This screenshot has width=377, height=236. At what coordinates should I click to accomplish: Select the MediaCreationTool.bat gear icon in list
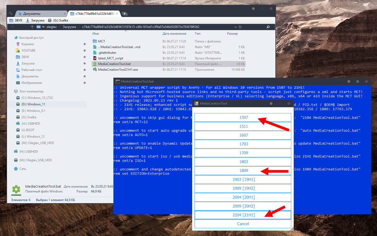tap(95, 64)
